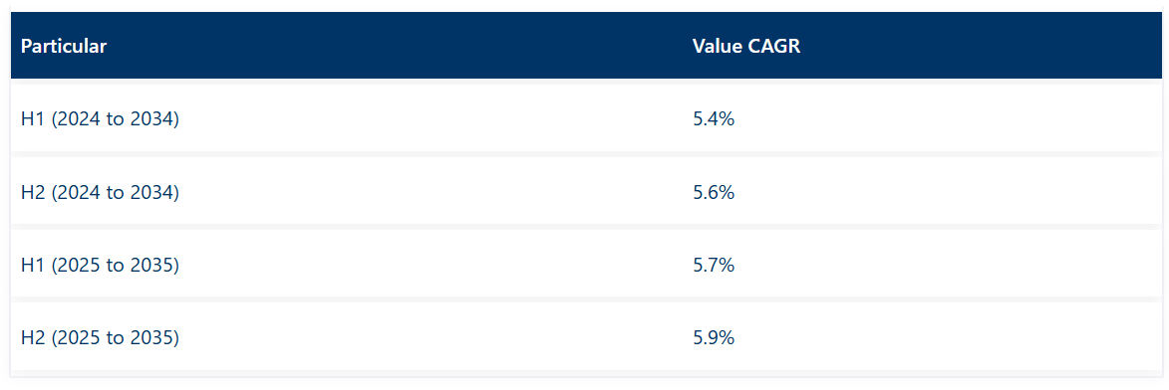
Task: Click the second data row of the table
Action: [587, 191]
